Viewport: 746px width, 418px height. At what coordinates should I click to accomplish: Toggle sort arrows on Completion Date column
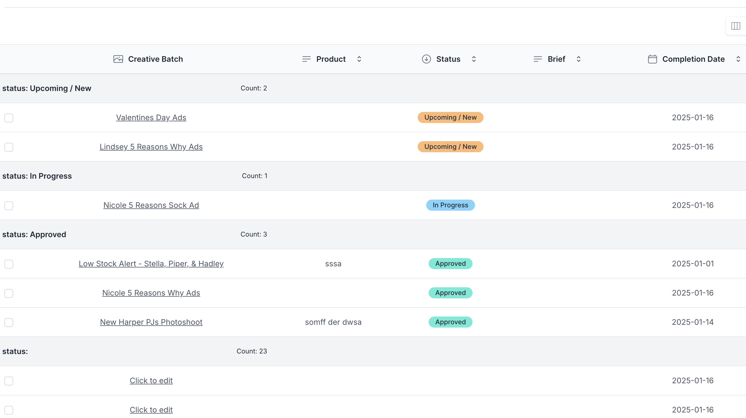(738, 59)
